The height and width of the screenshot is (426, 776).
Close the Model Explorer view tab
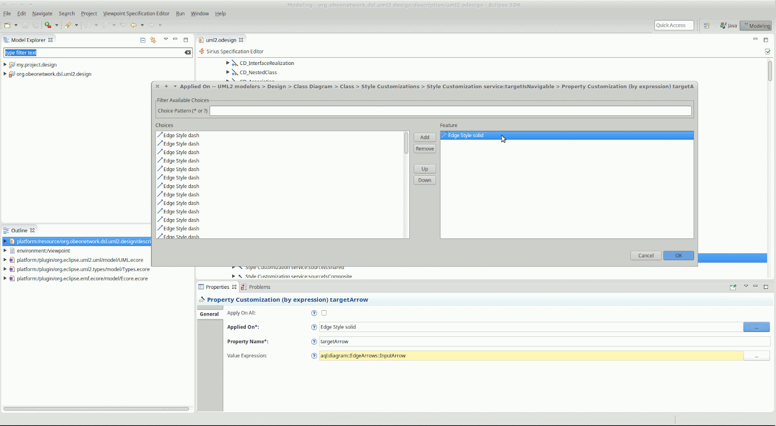(50, 40)
